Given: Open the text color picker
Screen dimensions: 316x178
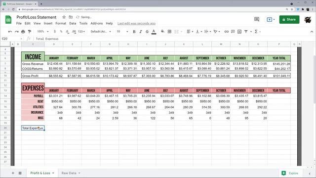Looking at the screenshot, I should pos(154,32).
